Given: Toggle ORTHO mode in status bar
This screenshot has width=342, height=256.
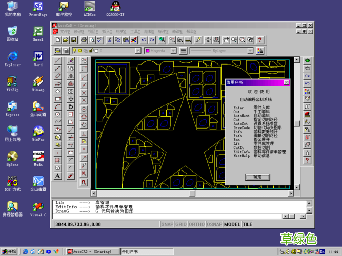Looking at the screenshot, I should coord(197,224).
